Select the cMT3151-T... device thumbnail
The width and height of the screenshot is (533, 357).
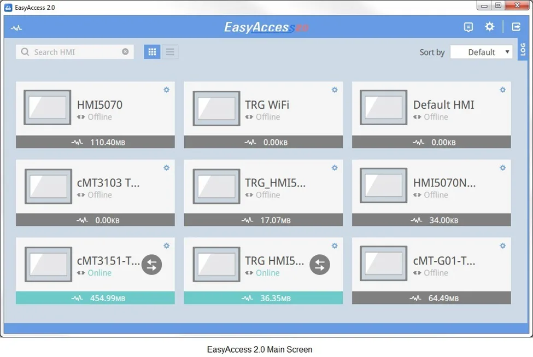[48, 264]
